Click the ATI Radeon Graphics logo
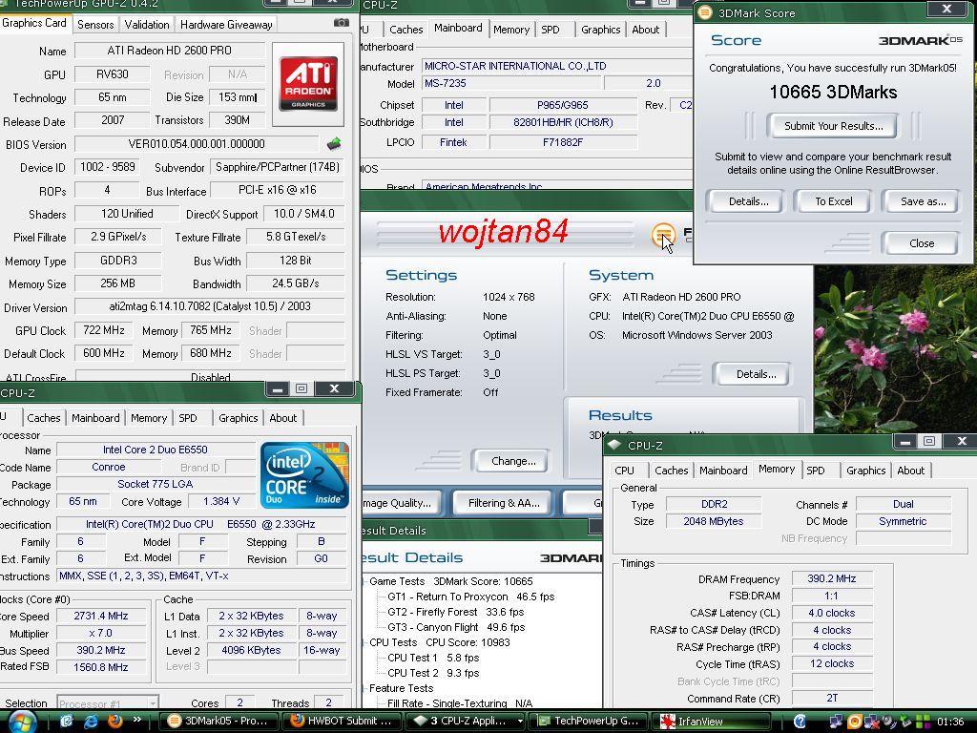The image size is (977, 733). coord(308,84)
